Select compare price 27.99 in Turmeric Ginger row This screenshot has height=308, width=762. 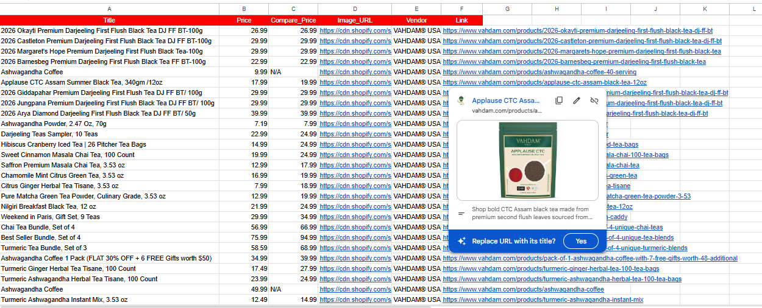(293, 268)
